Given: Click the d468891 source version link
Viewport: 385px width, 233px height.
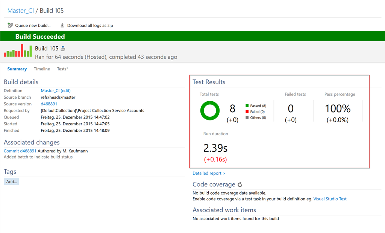Looking at the screenshot, I should click(49, 104).
